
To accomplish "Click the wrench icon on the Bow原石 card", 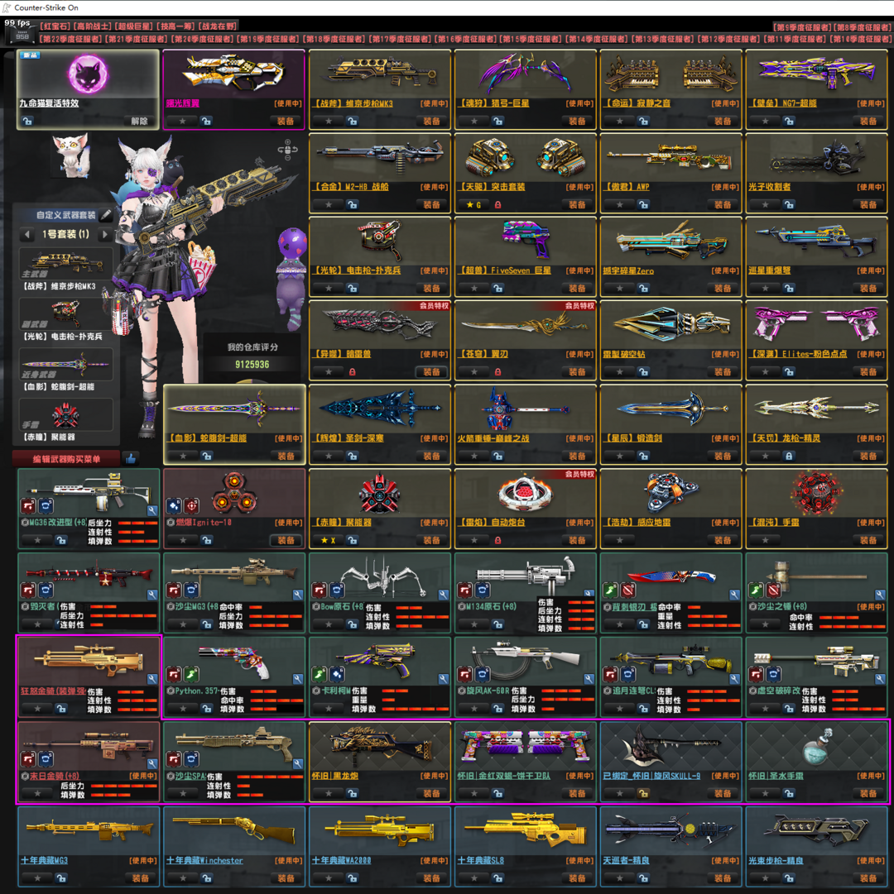I will (444, 595).
